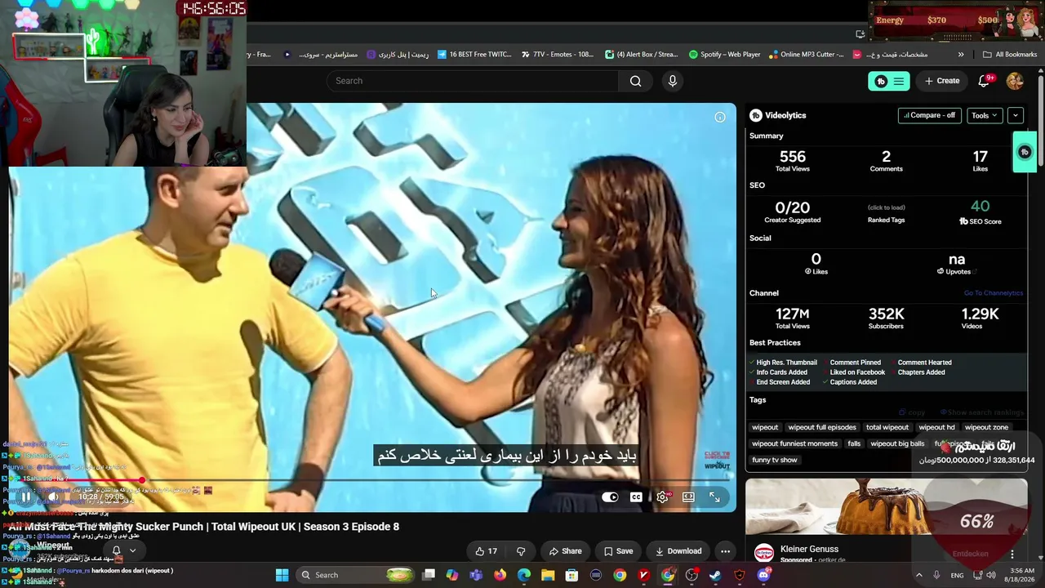The height and width of the screenshot is (588, 1045).
Task: Save the video to a playlist
Action: (618, 551)
